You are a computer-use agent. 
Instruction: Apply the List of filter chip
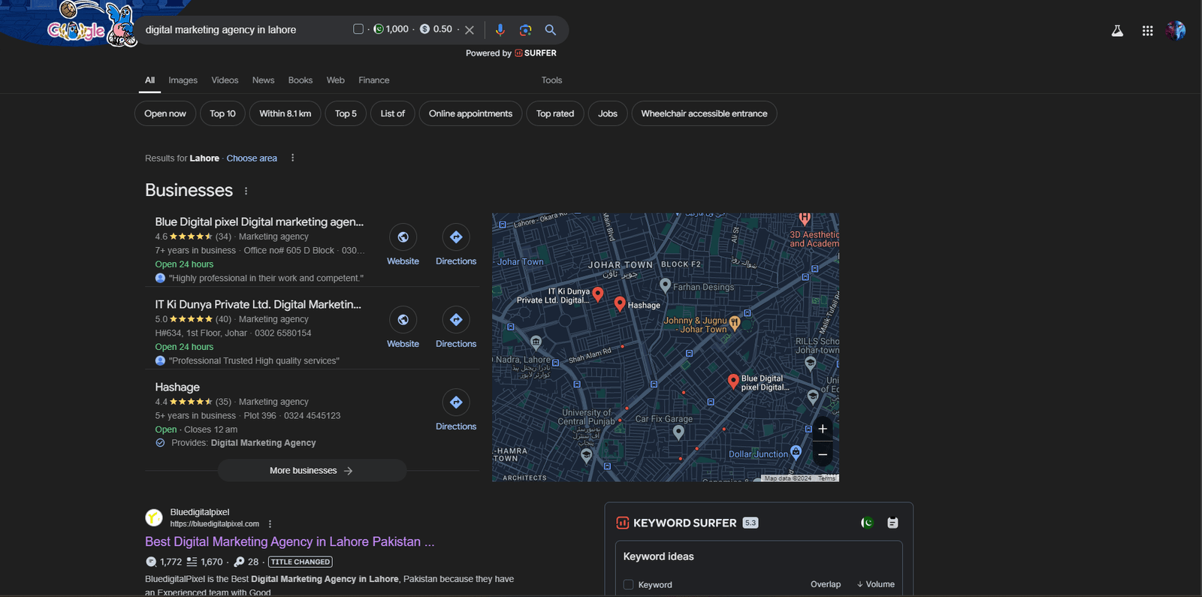(392, 113)
